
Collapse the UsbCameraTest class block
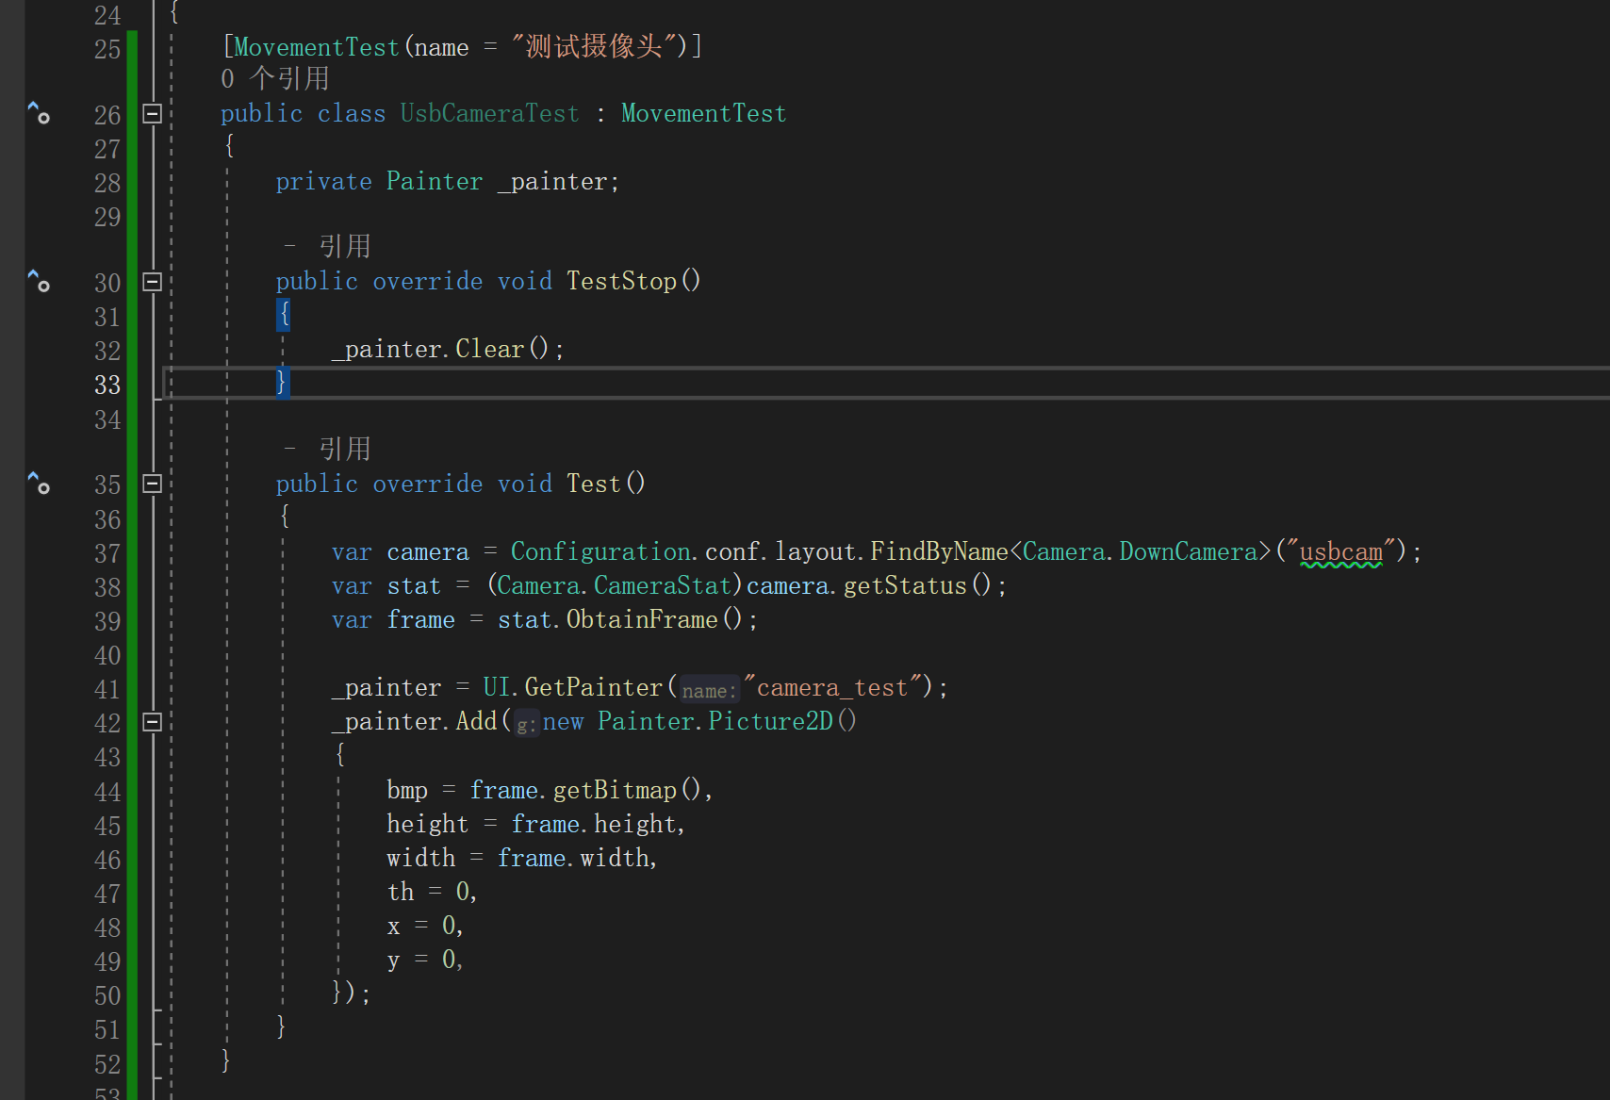[x=152, y=114]
